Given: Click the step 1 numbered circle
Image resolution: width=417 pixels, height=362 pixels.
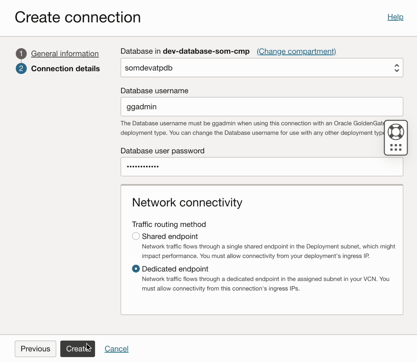Looking at the screenshot, I should point(21,53).
